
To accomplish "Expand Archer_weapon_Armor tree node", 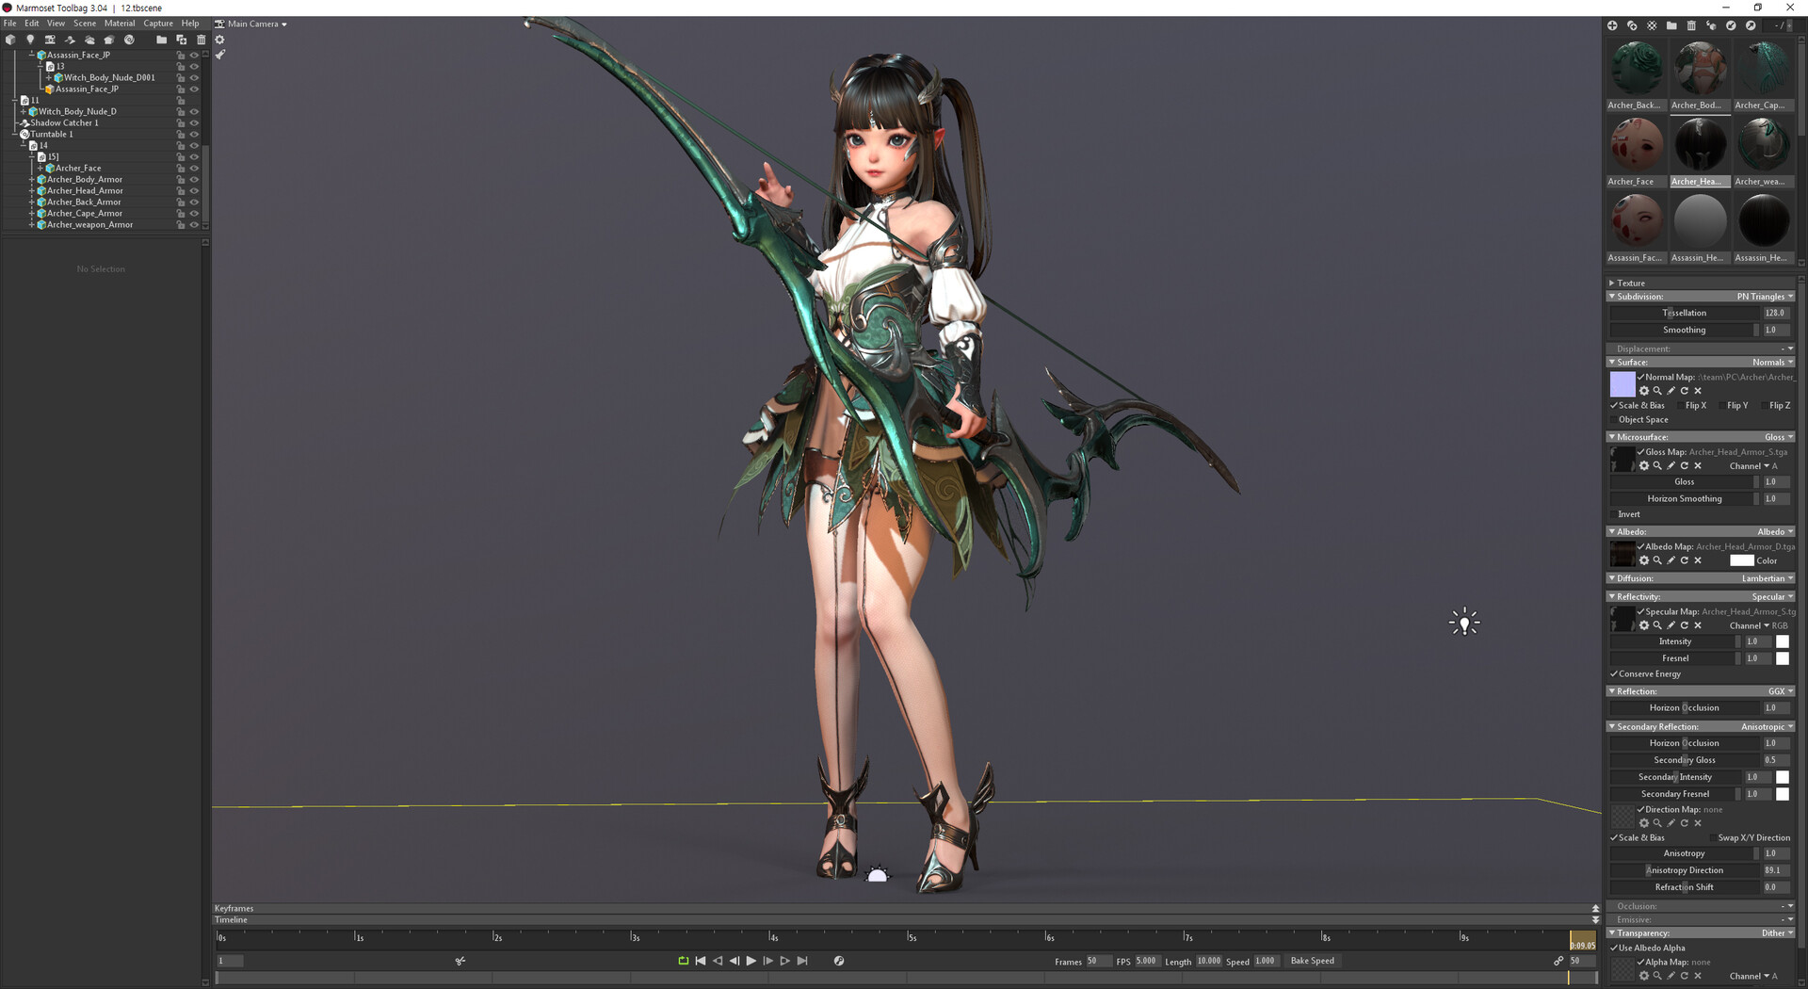I will [x=32, y=225].
